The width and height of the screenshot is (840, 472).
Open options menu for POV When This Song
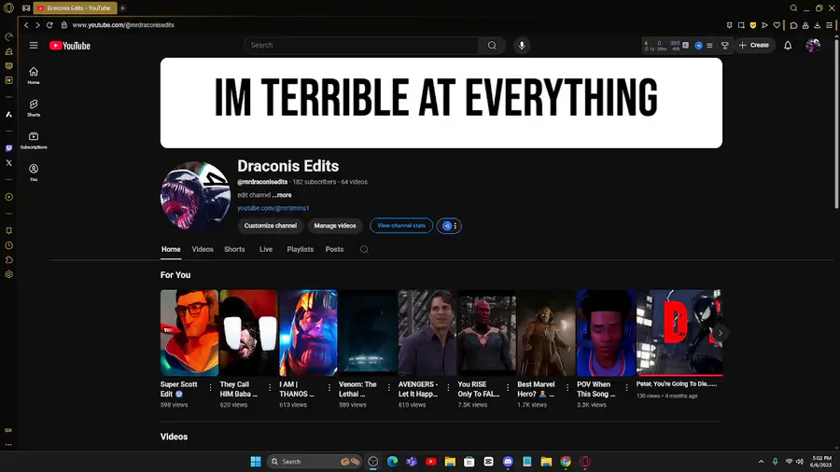(x=627, y=387)
